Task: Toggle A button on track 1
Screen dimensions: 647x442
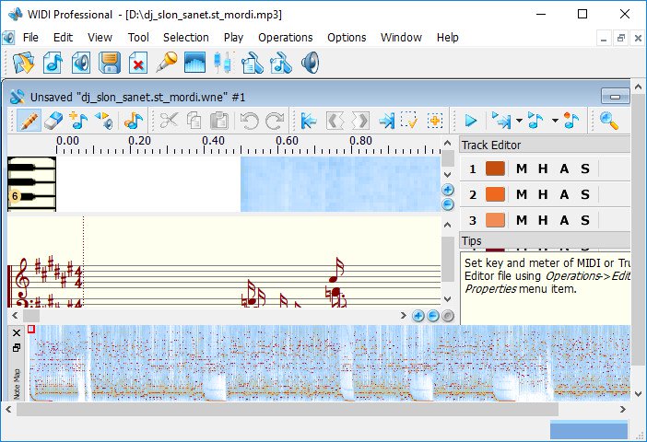Action: coord(564,169)
